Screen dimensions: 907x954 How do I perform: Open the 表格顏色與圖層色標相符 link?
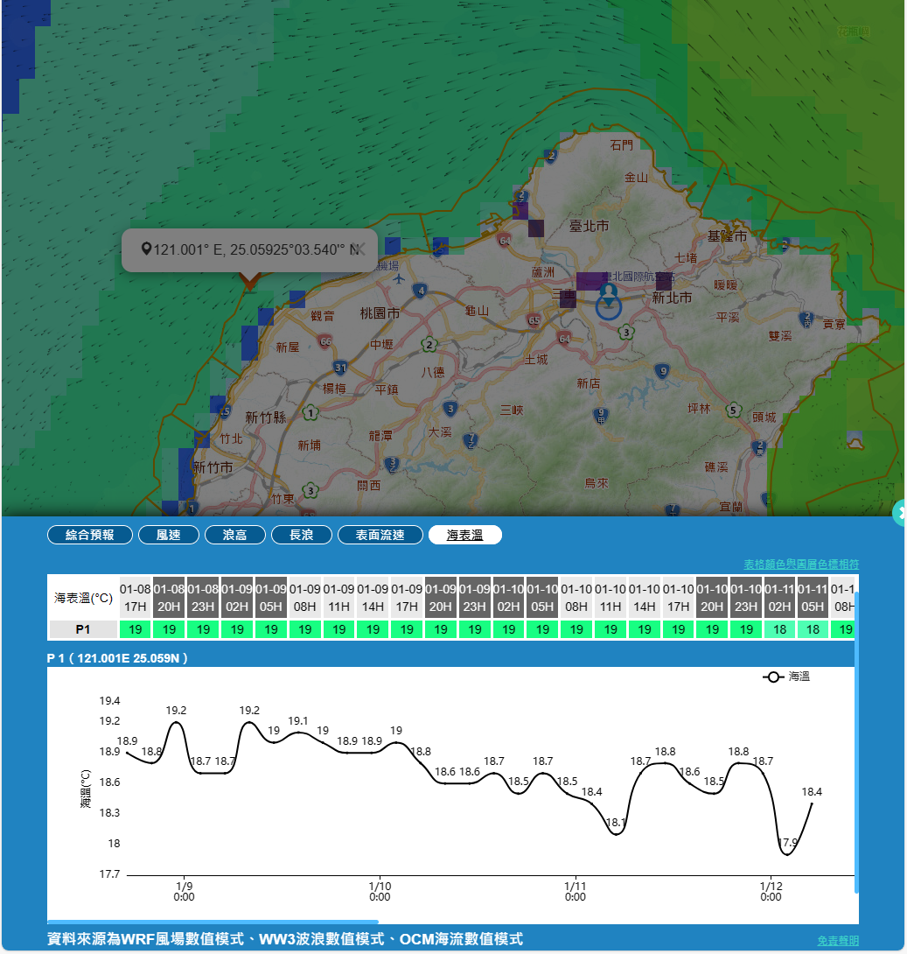[x=801, y=565]
